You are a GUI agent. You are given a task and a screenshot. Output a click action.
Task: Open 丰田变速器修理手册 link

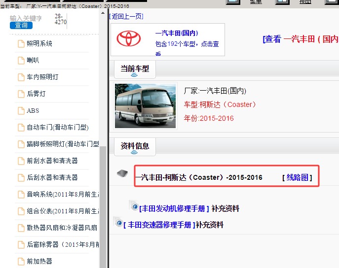coord(159,225)
